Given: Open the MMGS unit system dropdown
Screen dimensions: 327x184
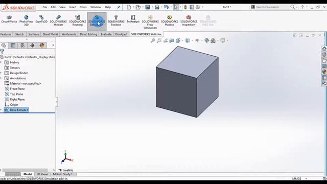Looking at the screenshot, I should [x=306, y=178].
